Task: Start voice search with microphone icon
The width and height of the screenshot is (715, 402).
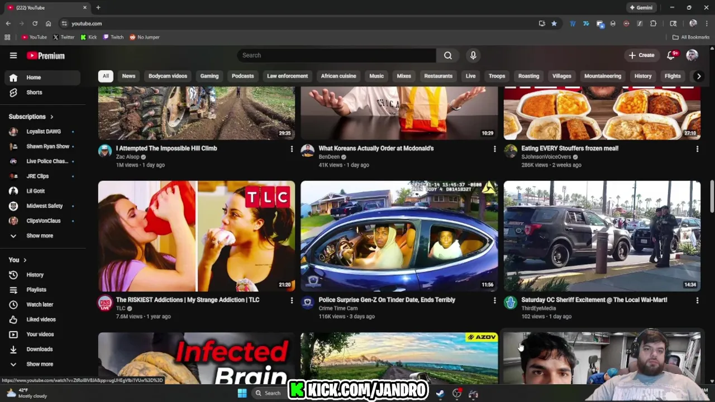Action: click(473, 55)
